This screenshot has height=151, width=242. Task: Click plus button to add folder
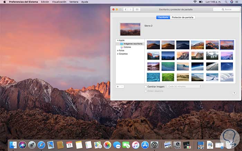[118, 87]
